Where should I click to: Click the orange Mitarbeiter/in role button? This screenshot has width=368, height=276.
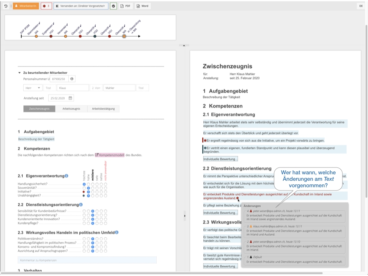[x=26, y=6]
